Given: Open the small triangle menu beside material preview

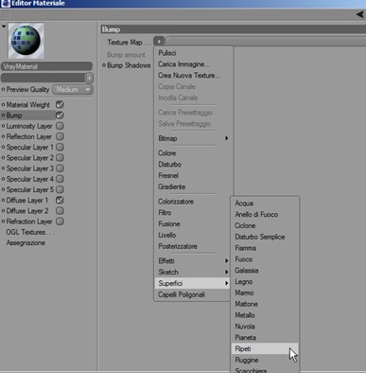Looking at the screenshot, I should click(4, 27).
